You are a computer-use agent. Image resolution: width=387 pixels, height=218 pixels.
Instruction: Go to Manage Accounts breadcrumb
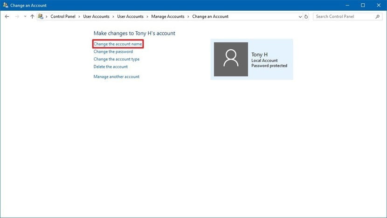pyautogui.click(x=168, y=16)
